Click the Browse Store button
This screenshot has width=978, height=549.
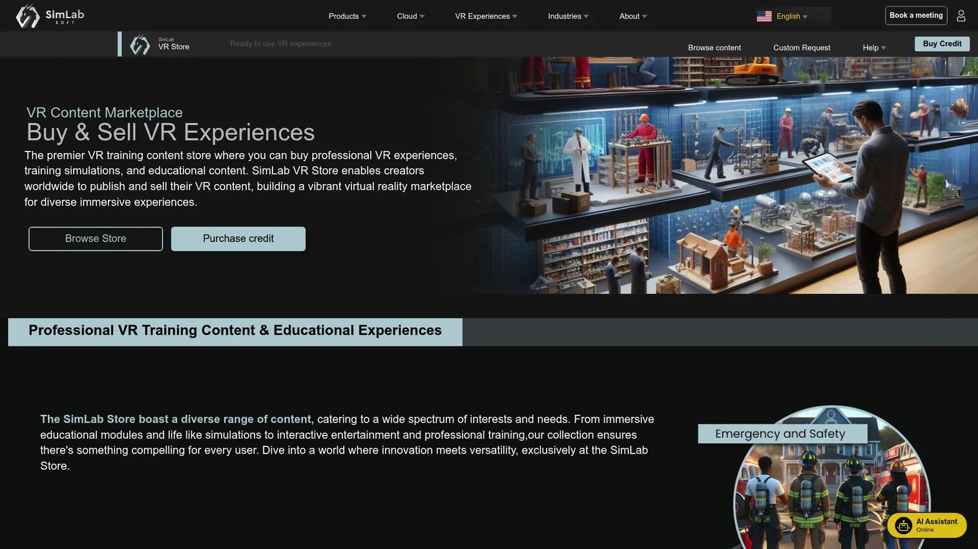pyautogui.click(x=96, y=239)
